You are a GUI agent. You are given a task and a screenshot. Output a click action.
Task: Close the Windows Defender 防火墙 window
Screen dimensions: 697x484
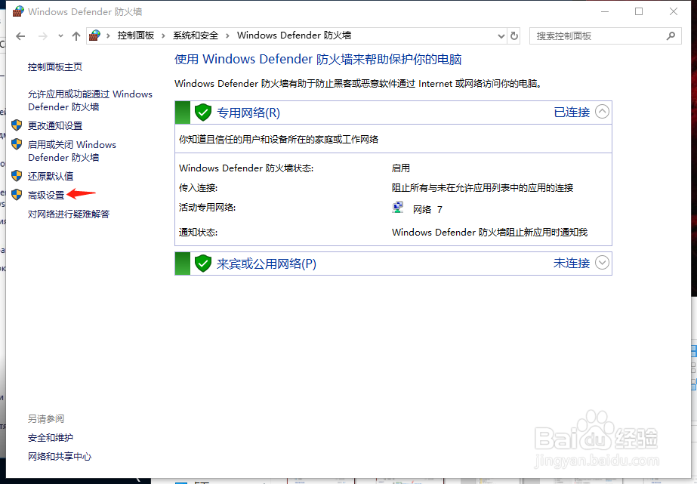pyautogui.click(x=674, y=11)
